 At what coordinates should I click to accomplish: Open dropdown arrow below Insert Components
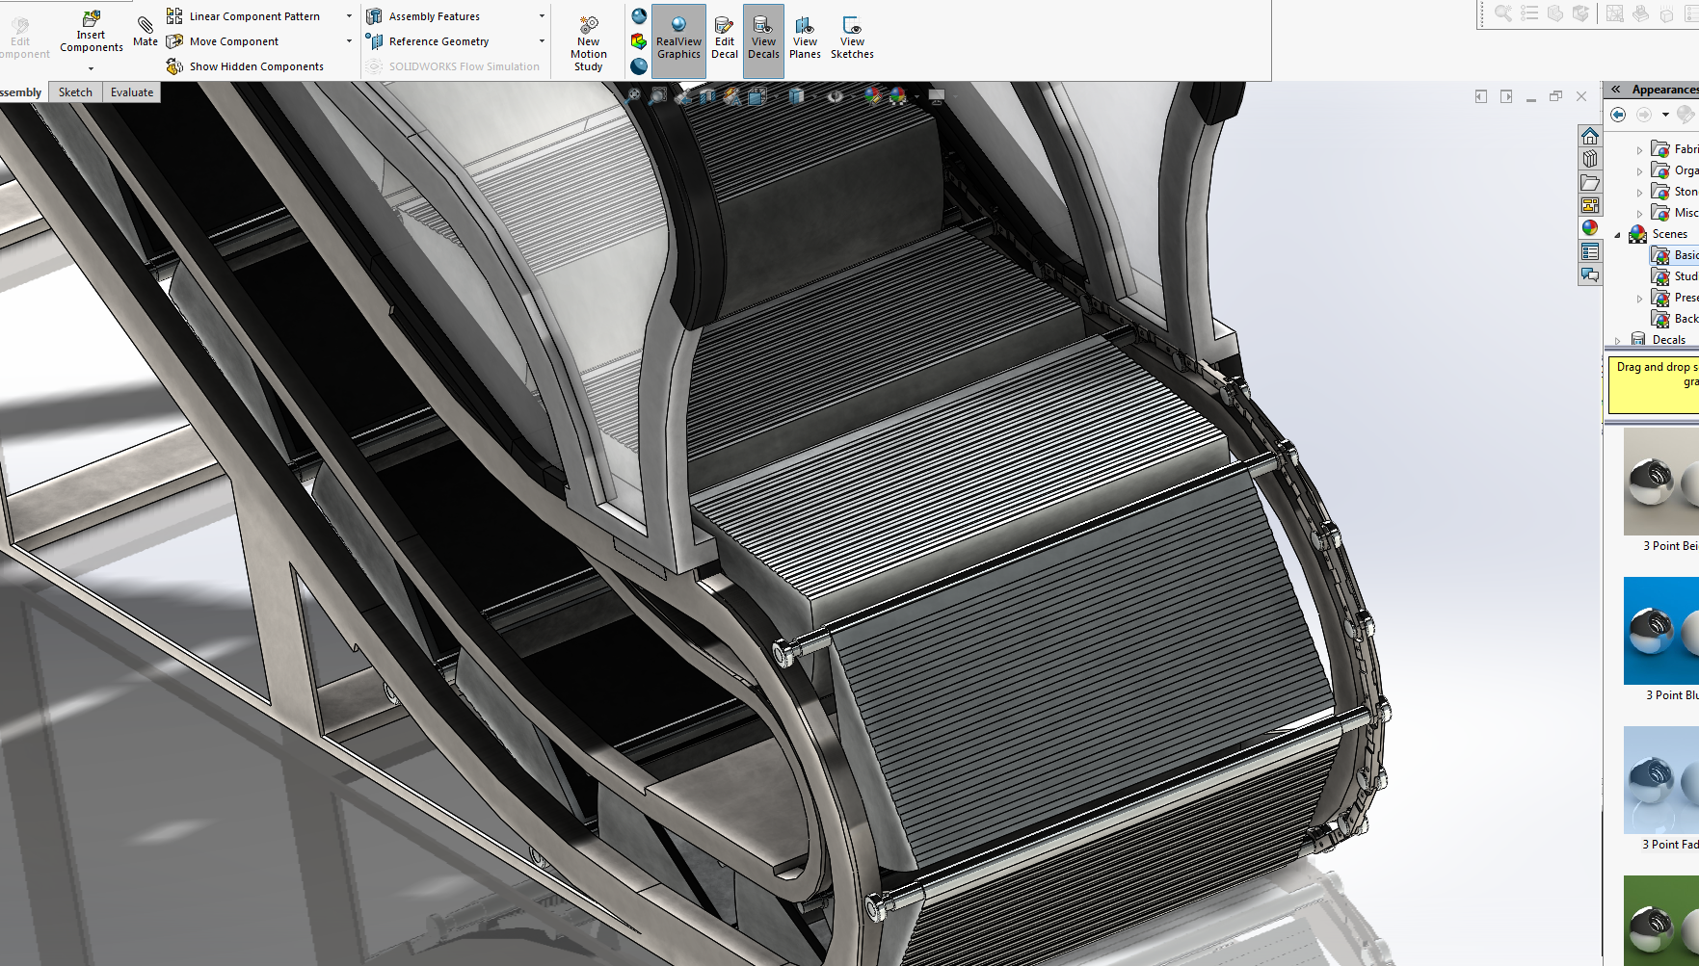point(92,69)
